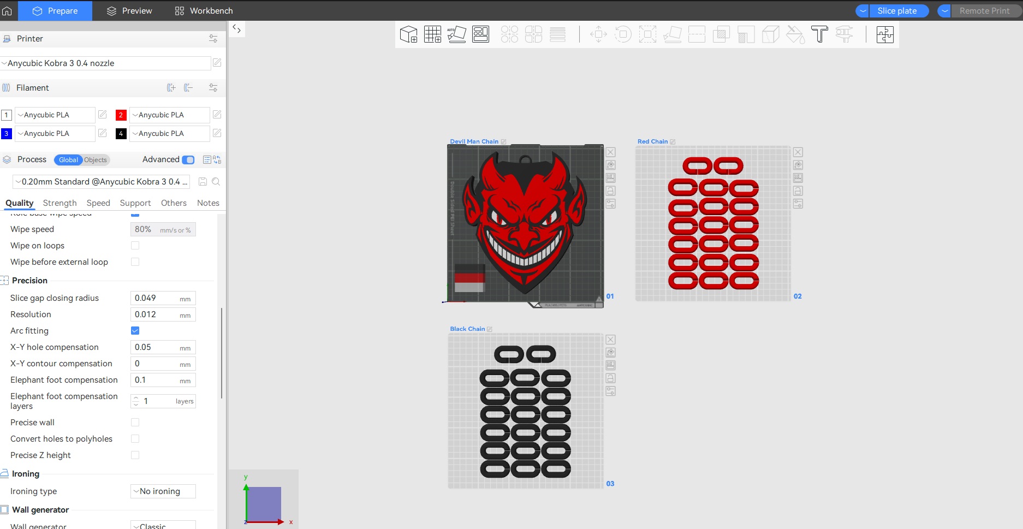
Task: Select the Seam painting tool
Action: pos(770,34)
